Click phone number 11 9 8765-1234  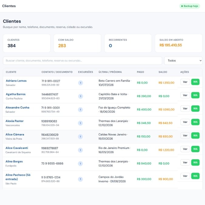[x=51, y=177]
